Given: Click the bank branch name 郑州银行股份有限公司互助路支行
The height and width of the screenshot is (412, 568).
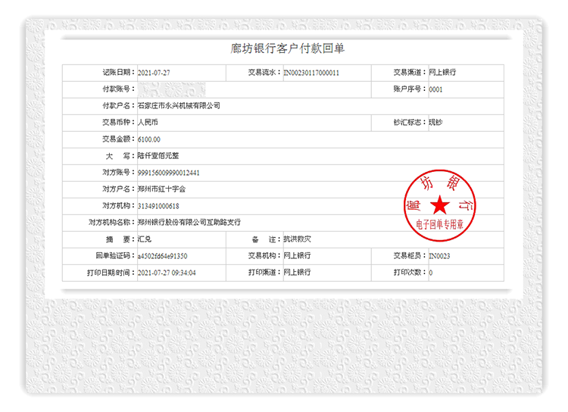Looking at the screenshot, I should [x=189, y=222].
